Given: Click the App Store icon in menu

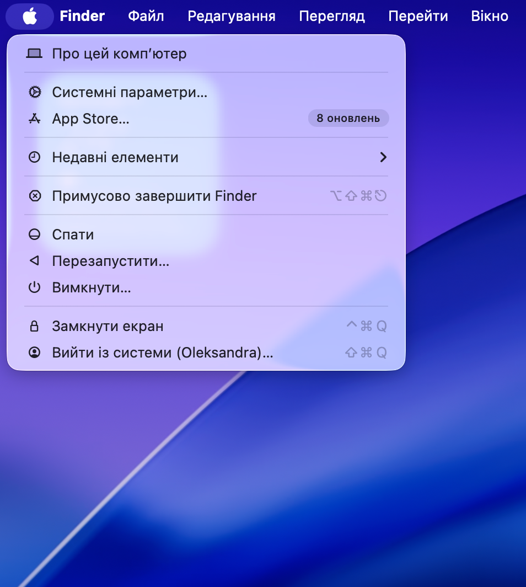Looking at the screenshot, I should point(34,119).
